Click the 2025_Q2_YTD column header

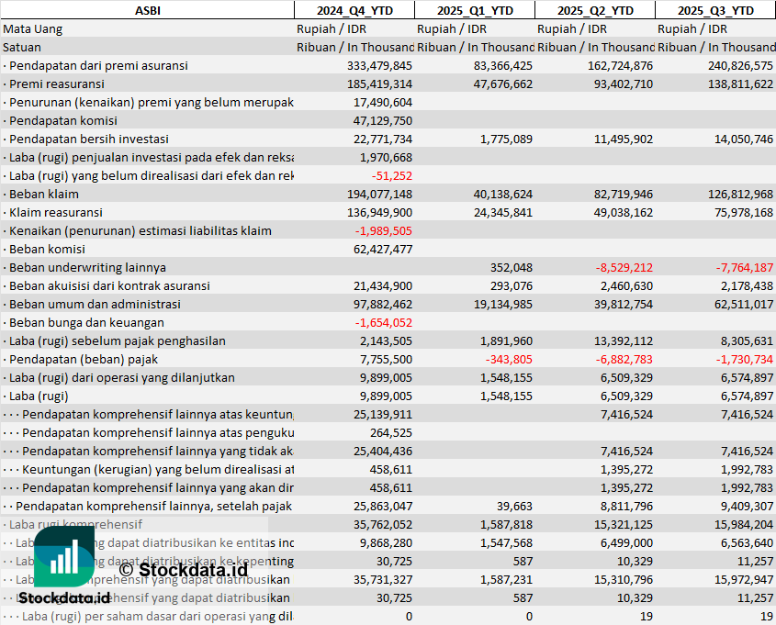tap(595, 10)
